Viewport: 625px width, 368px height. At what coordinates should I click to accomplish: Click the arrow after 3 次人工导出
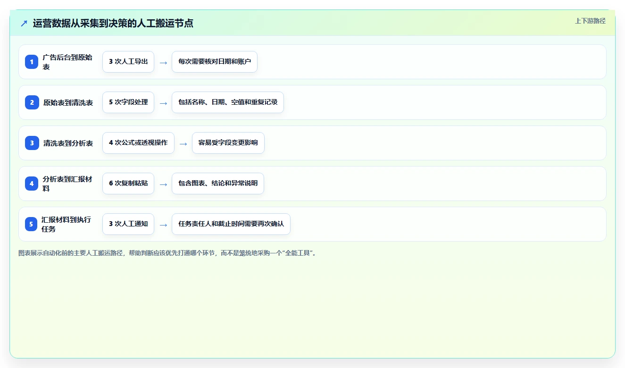[163, 62]
